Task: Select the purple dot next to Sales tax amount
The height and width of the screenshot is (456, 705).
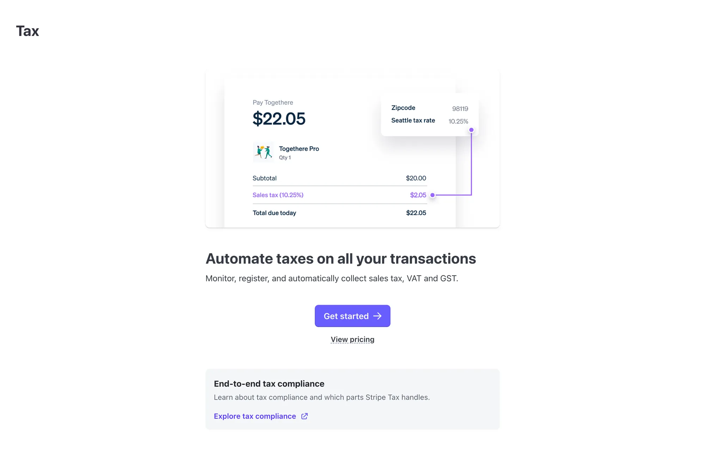Action: coord(433,195)
